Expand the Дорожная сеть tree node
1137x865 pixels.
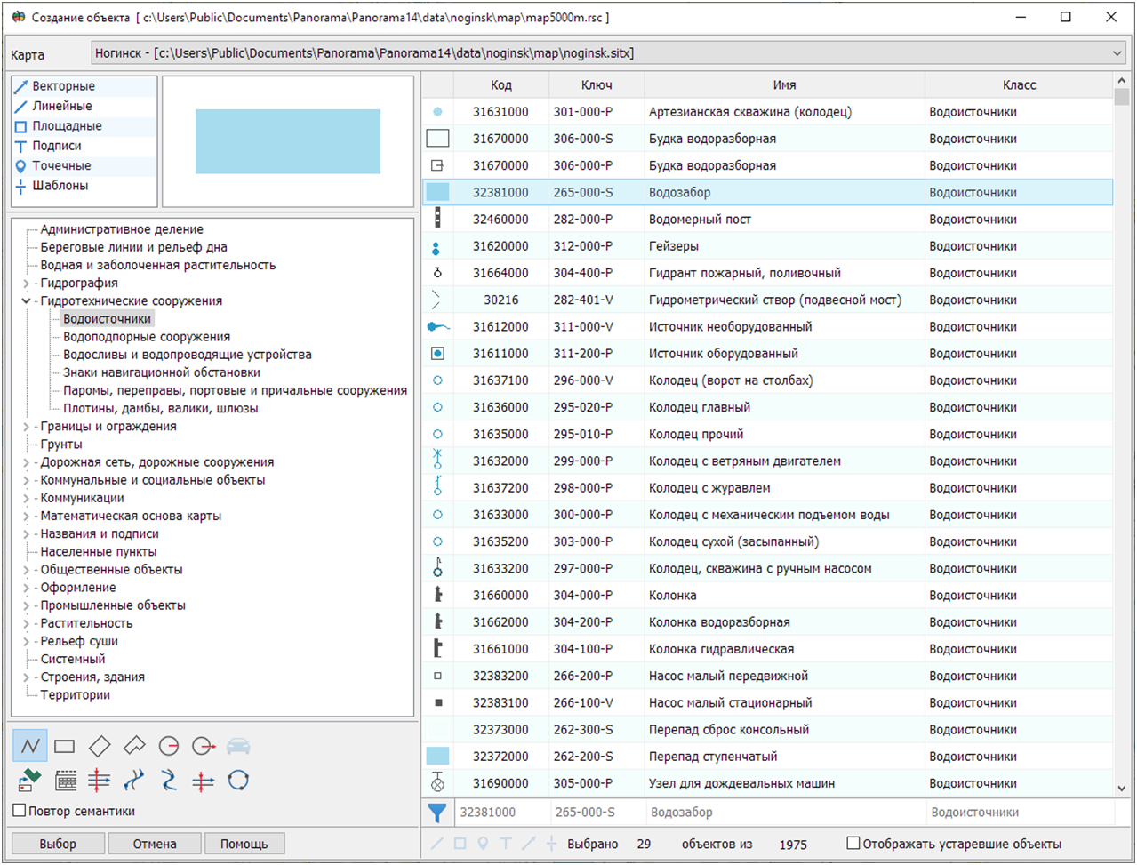[27, 462]
